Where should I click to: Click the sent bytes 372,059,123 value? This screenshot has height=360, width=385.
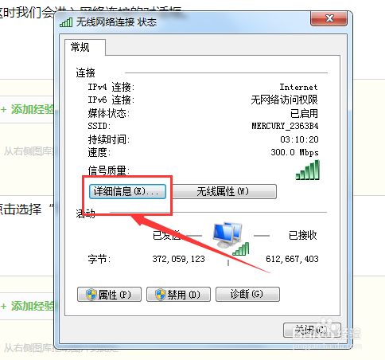click(x=178, y=259)
